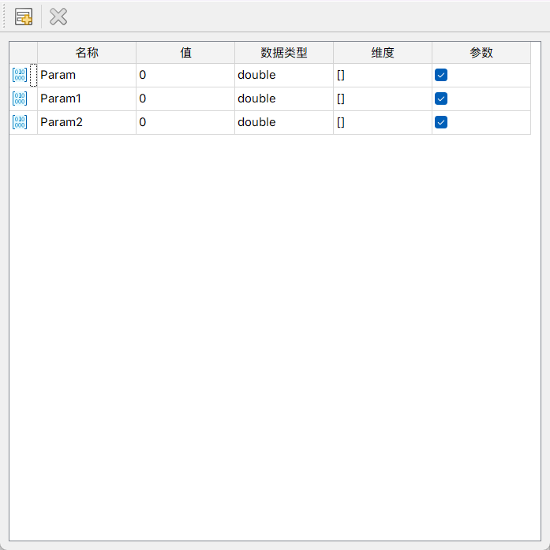Click the 名称 column header
The width and height of the screenshot is (550, 550).
point(87,53)
